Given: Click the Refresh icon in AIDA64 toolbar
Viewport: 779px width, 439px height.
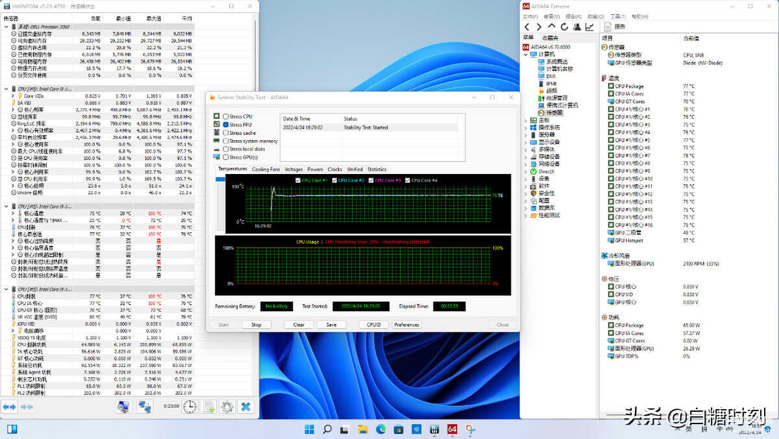Looking at the screenshot, I should [x=564, y=27].
